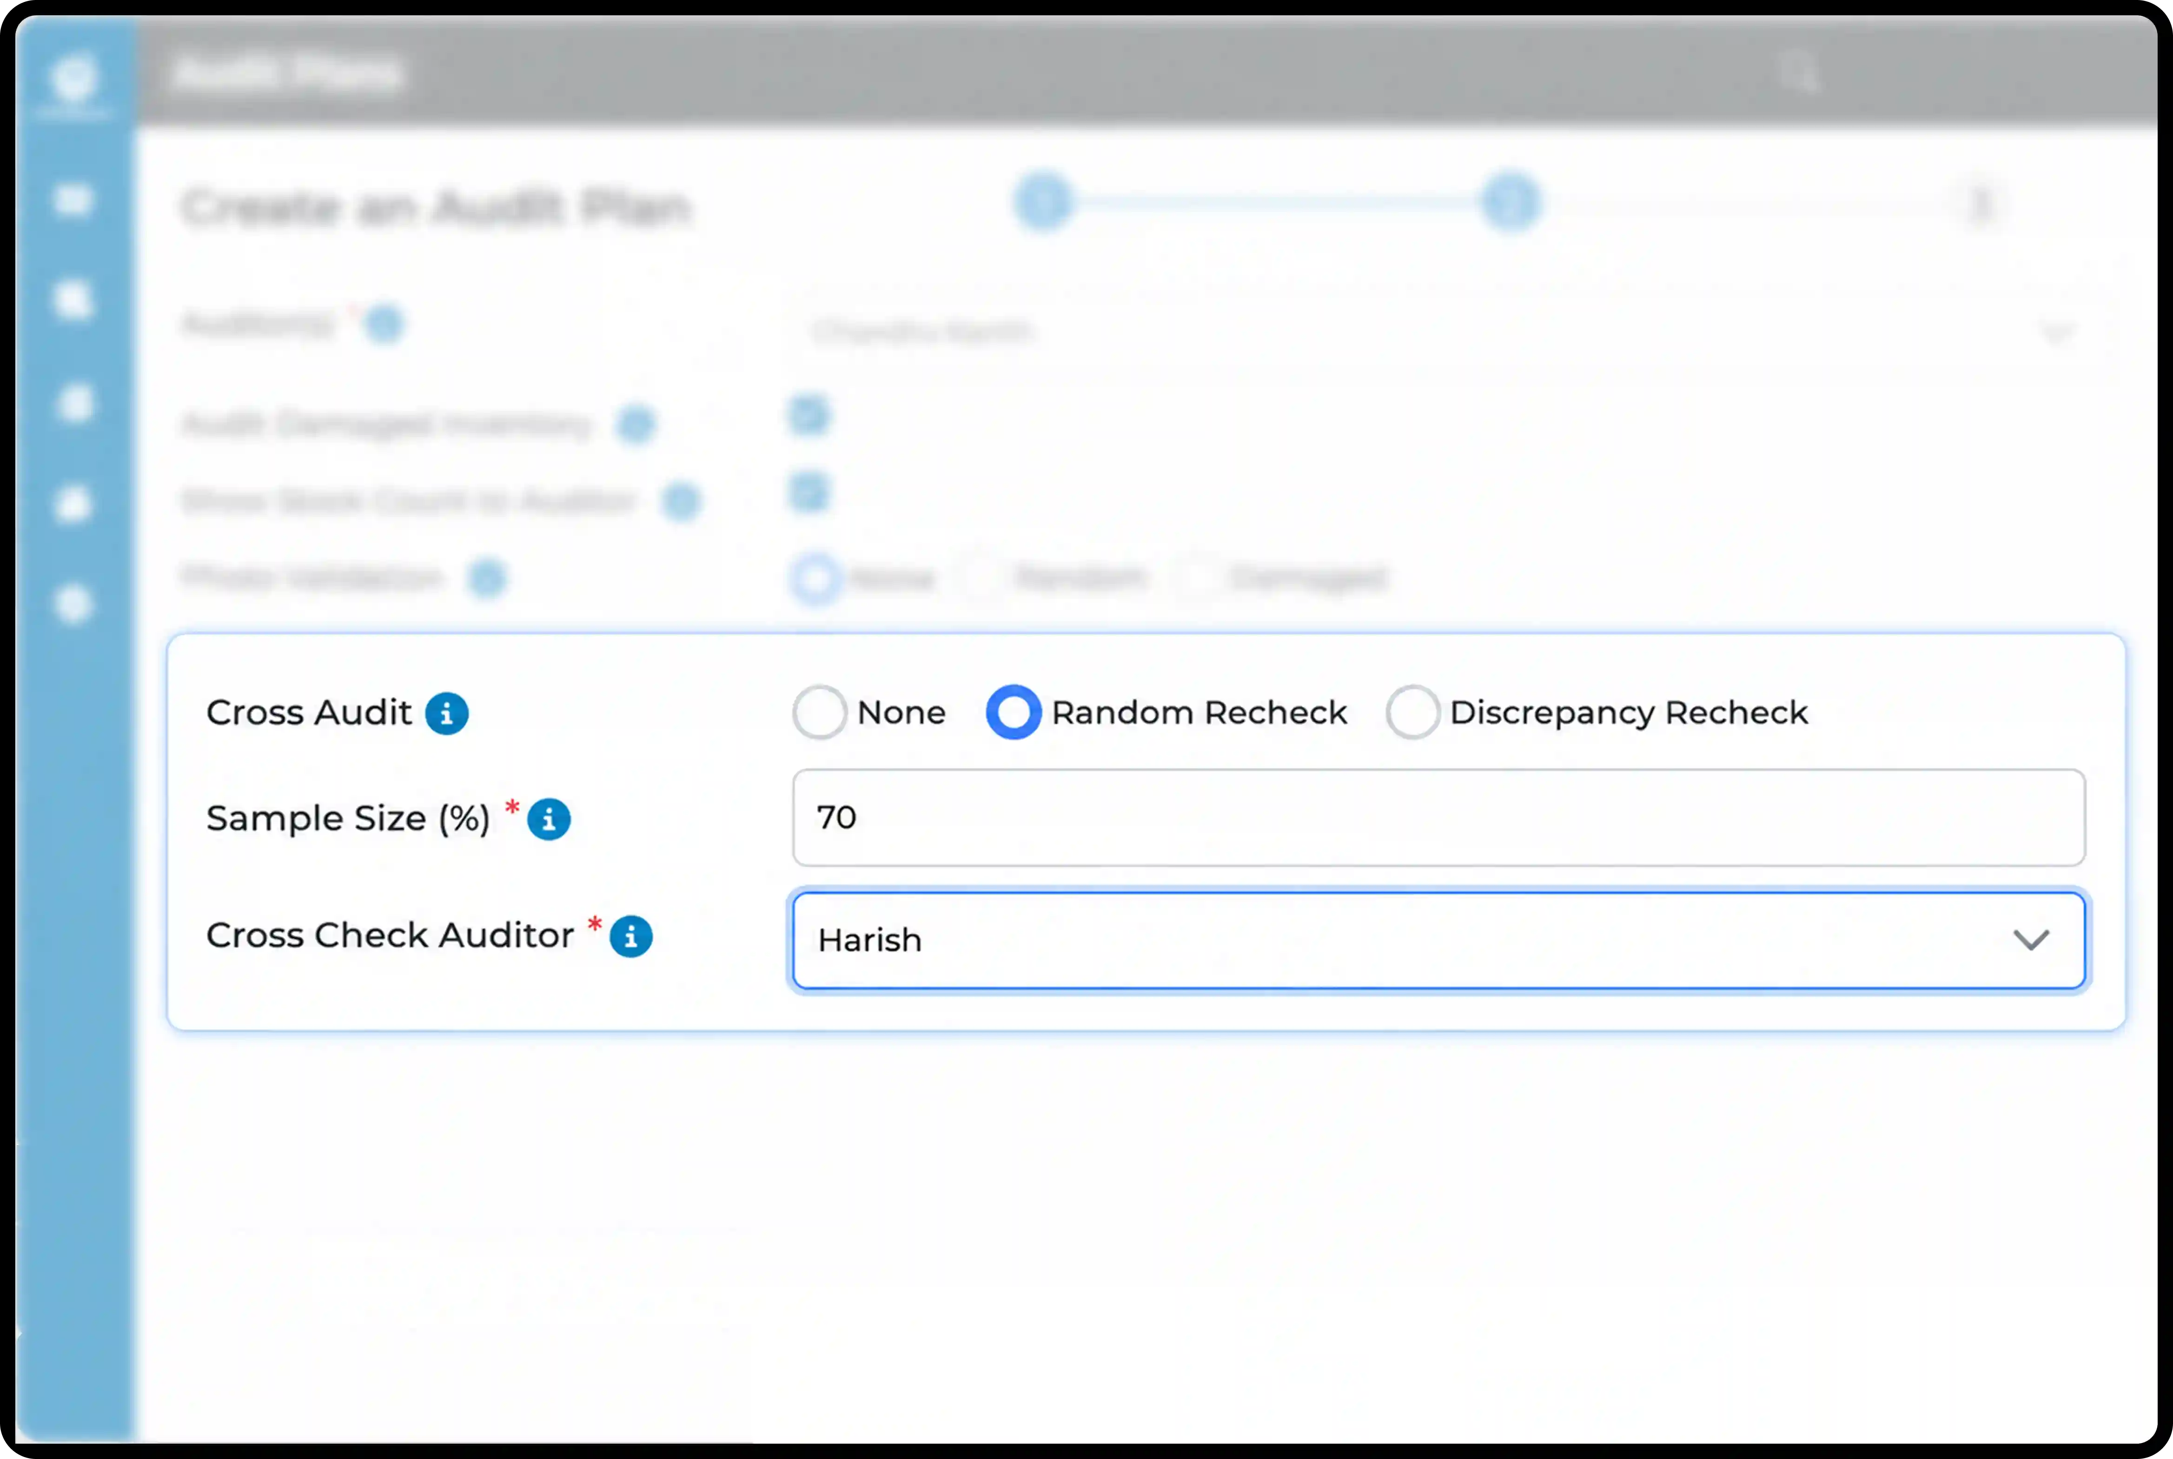
Task: Select the blurred Photo Validation None radio
Action: 816,578
